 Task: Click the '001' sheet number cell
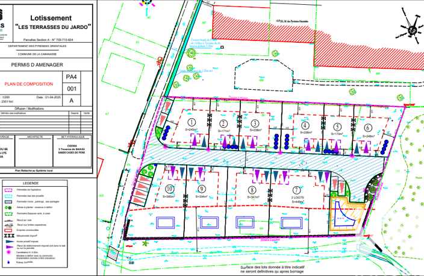tap(72, 89)
